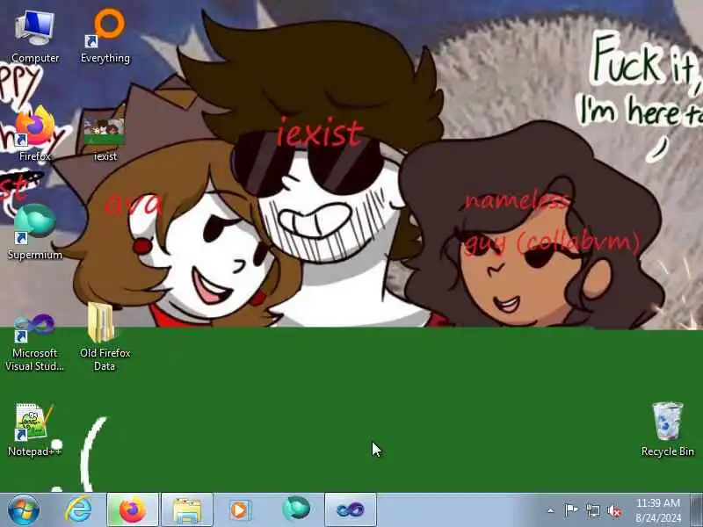
Task: Select the Old Firefox Data folder
Action: [105, 337]
